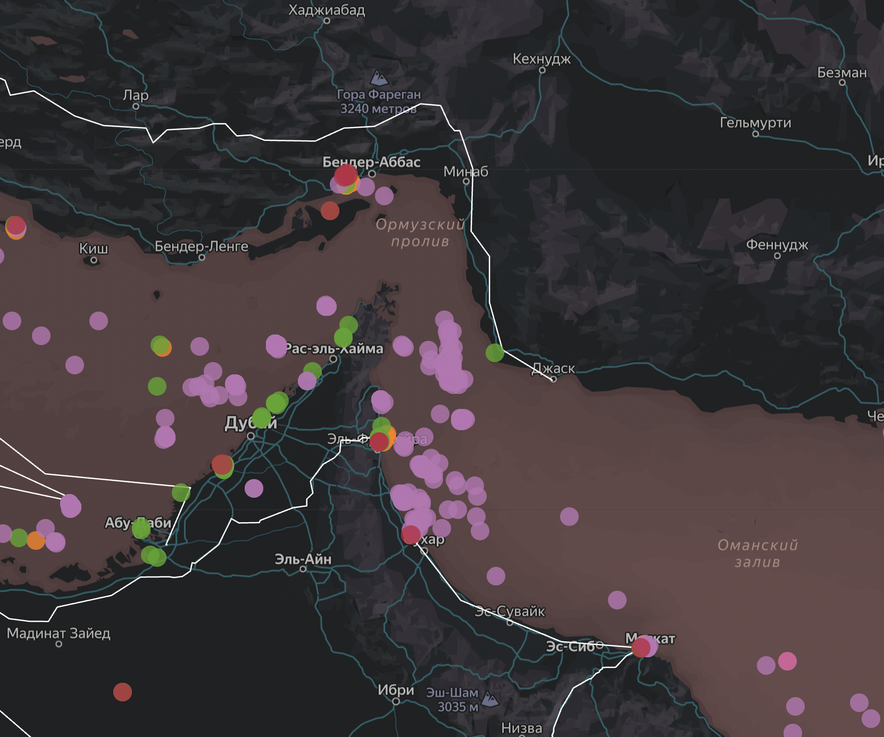
Task: Select the red marker at Маскат
Action: point(641,647)
